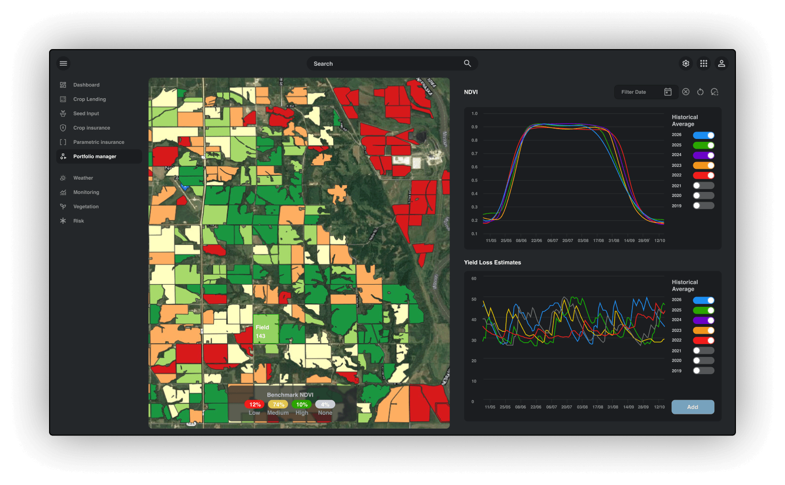This screenshot has width=785, height=485.
Task: Disable 2024 in Yield Loss Estimates legend
Action: coord(704,320)
